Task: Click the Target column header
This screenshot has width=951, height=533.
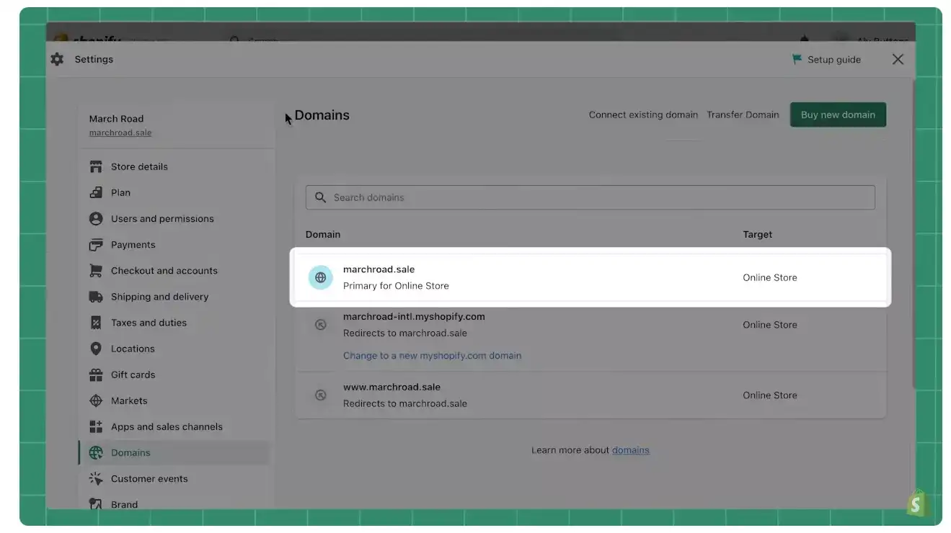Action: point(757,234)
